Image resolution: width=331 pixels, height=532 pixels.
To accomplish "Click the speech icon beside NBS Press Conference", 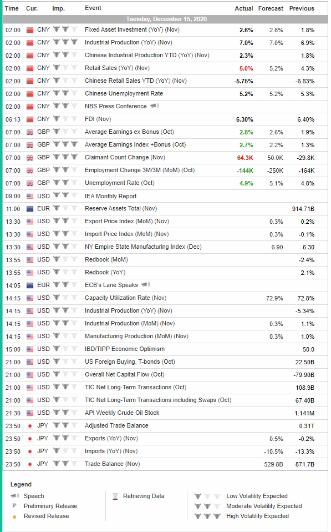I will click(155, 106).
